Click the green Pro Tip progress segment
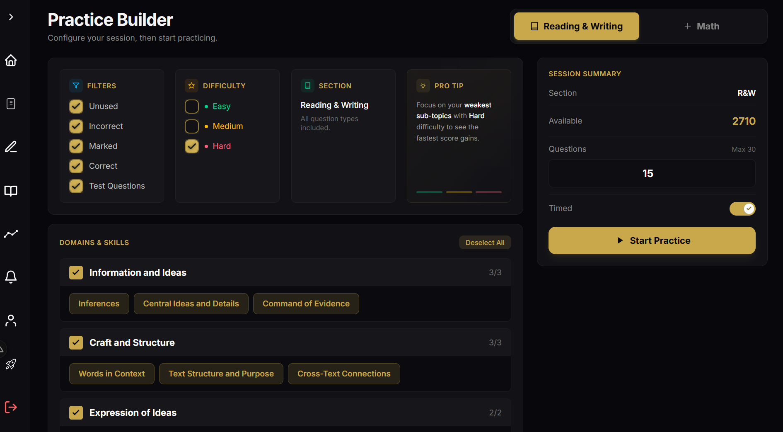 [429, 192]
